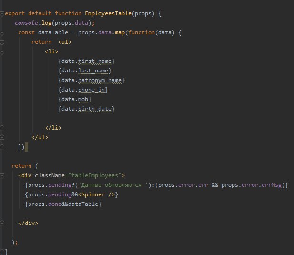Click the underlined birth_date property
This screenshot has width=294, height=255.
[95, 109]
